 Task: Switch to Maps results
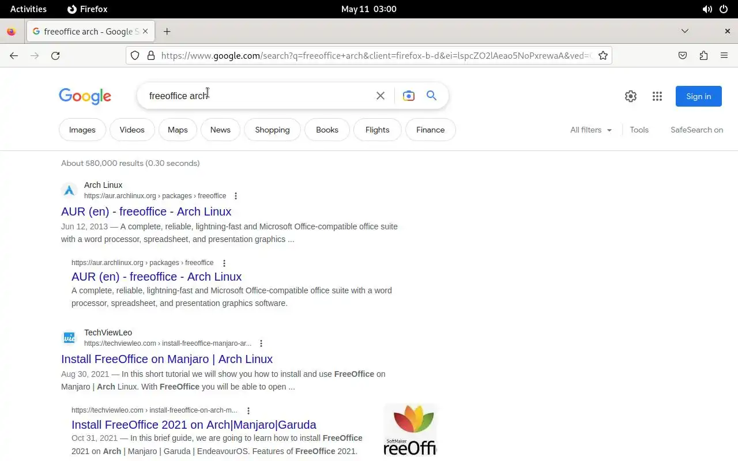pos(178,130)
